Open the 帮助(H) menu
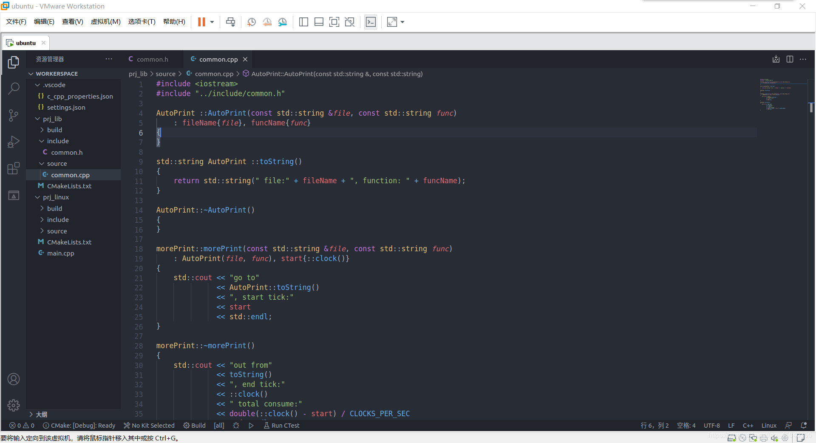This screenshot has height=443, width=816. click(174, 22)
